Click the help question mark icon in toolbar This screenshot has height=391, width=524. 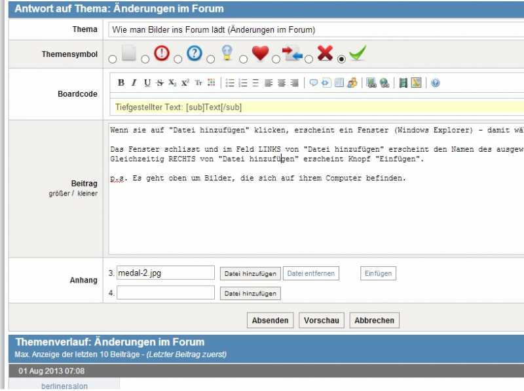coord(436,83)
